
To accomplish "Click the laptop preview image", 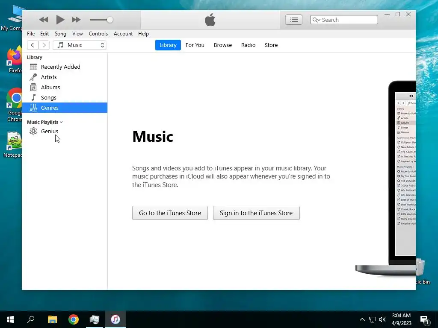I will 385,179.
